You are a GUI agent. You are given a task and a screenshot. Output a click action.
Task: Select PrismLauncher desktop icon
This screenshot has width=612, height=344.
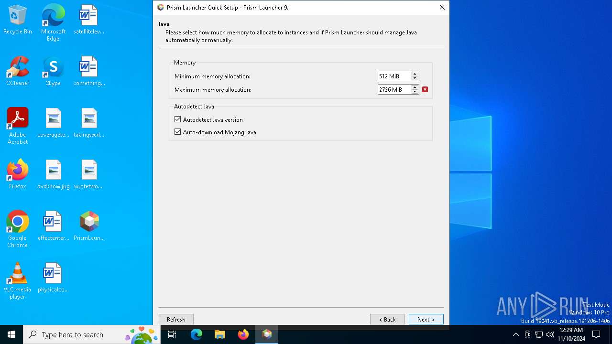click(x=89, y=226)
